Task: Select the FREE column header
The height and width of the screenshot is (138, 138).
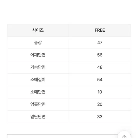Action: 100,30
